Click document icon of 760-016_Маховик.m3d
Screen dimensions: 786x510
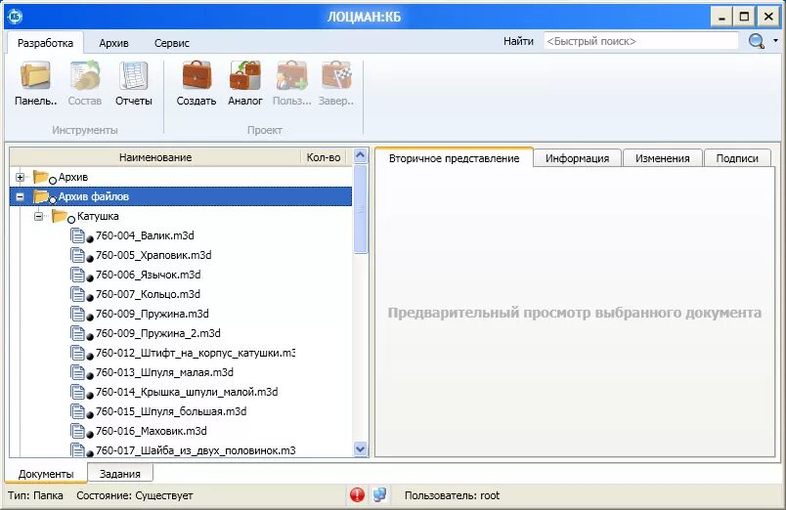tap(77, 431)
